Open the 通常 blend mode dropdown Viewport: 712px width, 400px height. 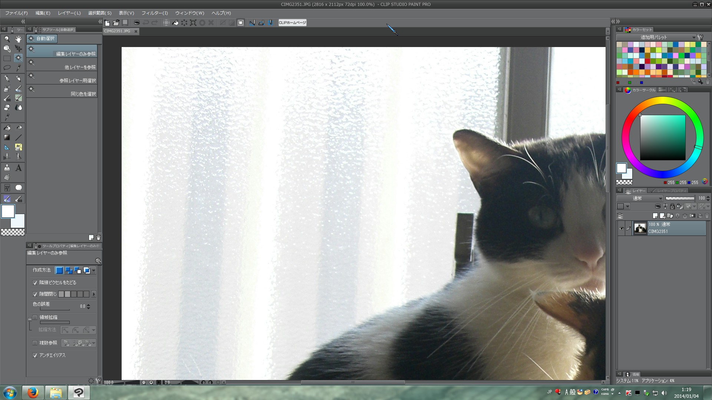click(x=640, y=199)
